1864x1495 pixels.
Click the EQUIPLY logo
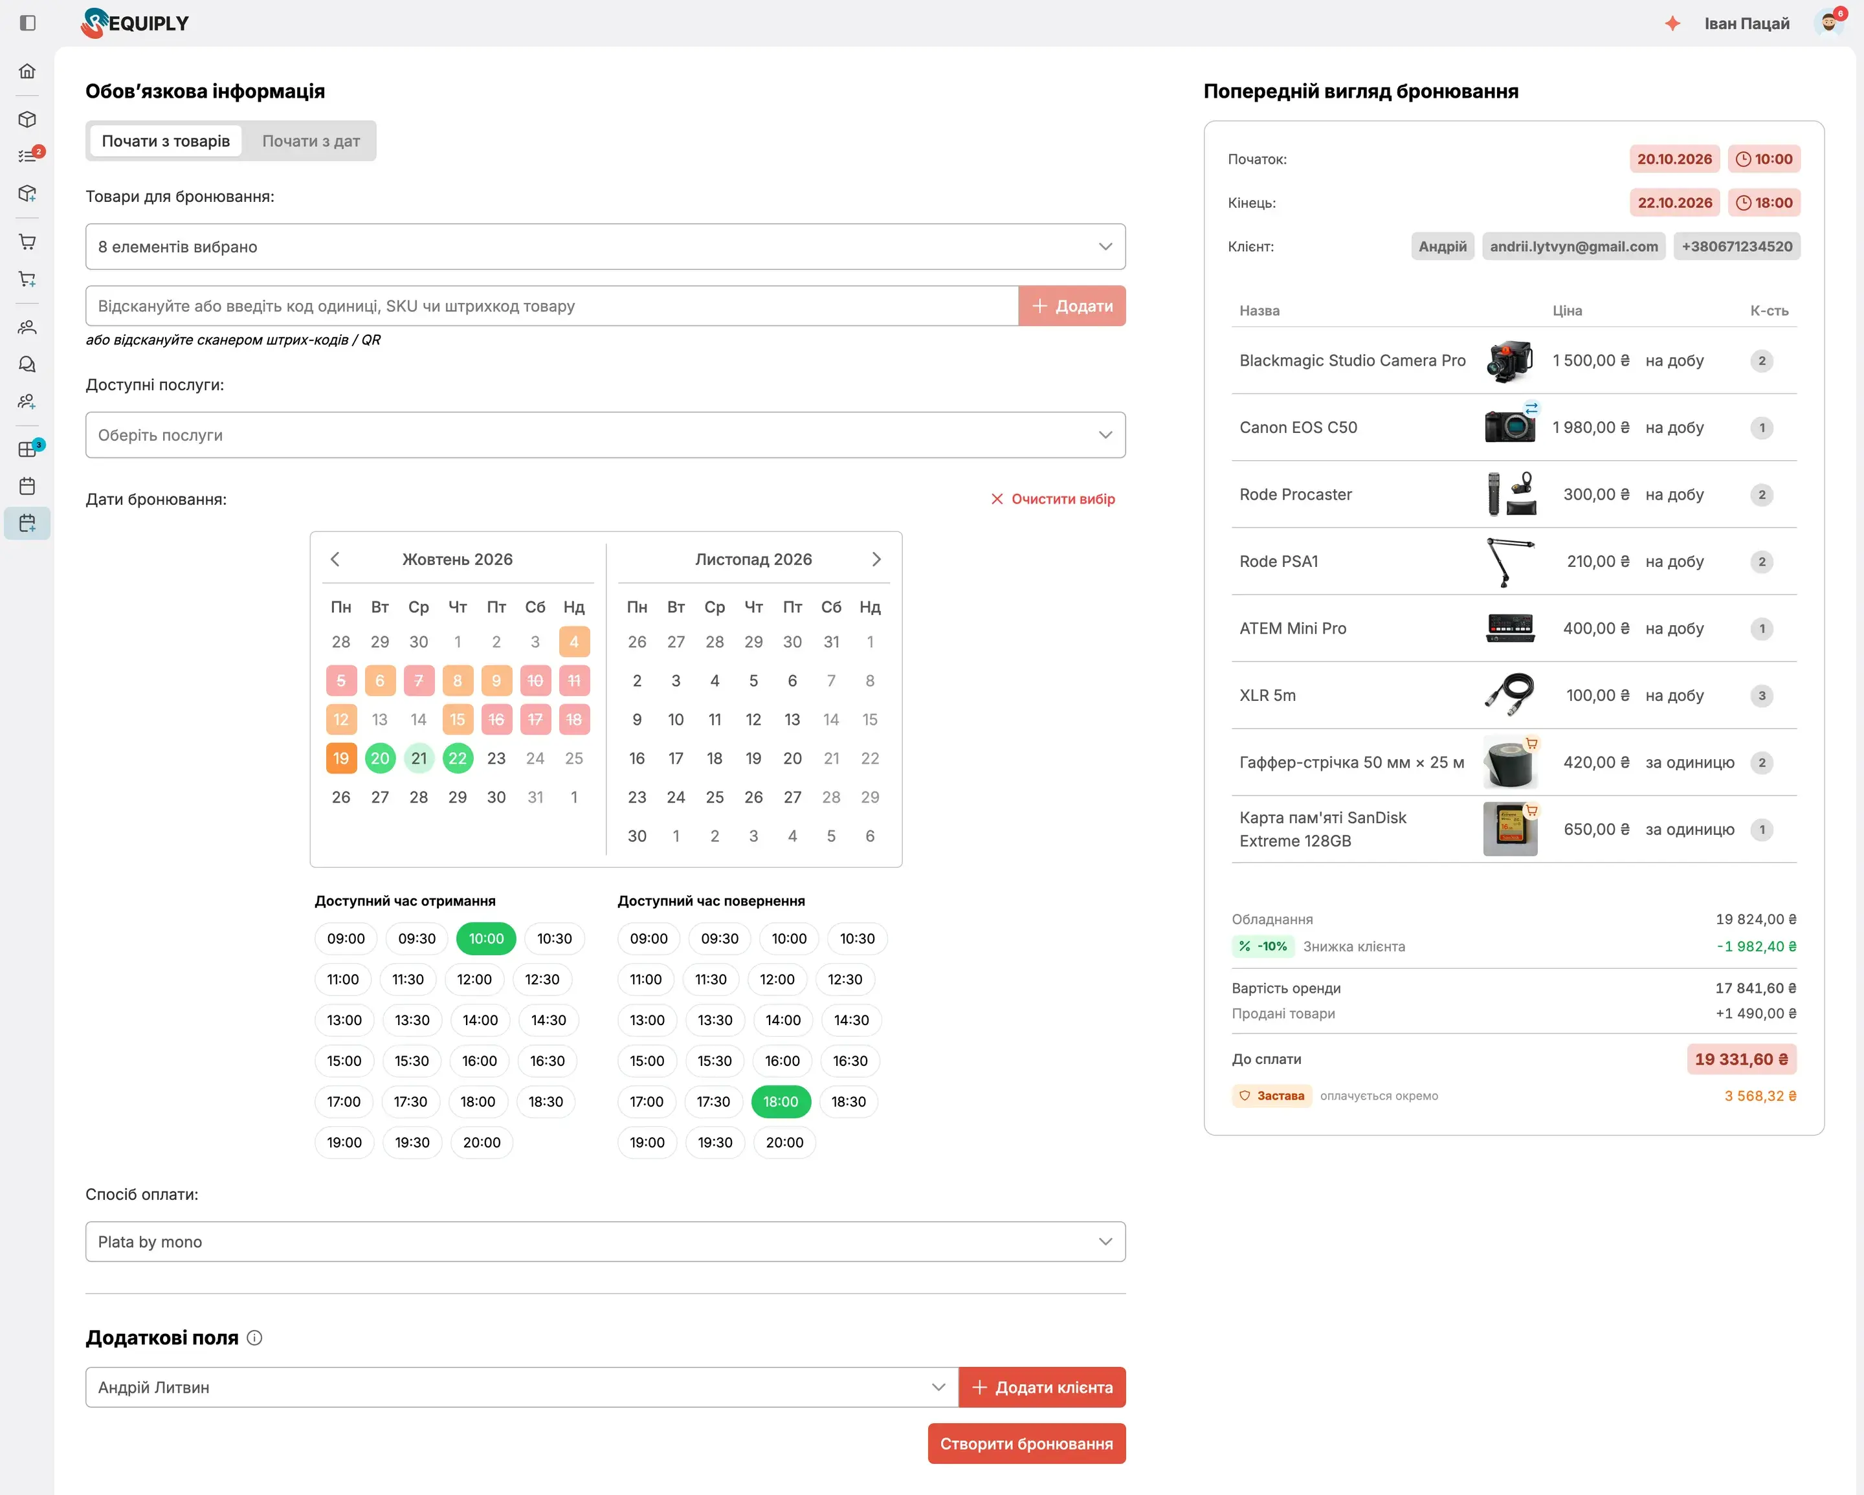coord(135,23)
